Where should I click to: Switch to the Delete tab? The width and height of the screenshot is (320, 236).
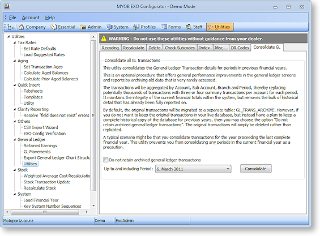click(155, 48)
